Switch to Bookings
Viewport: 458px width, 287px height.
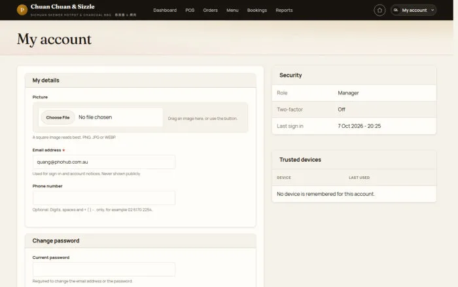click(257, 10)
